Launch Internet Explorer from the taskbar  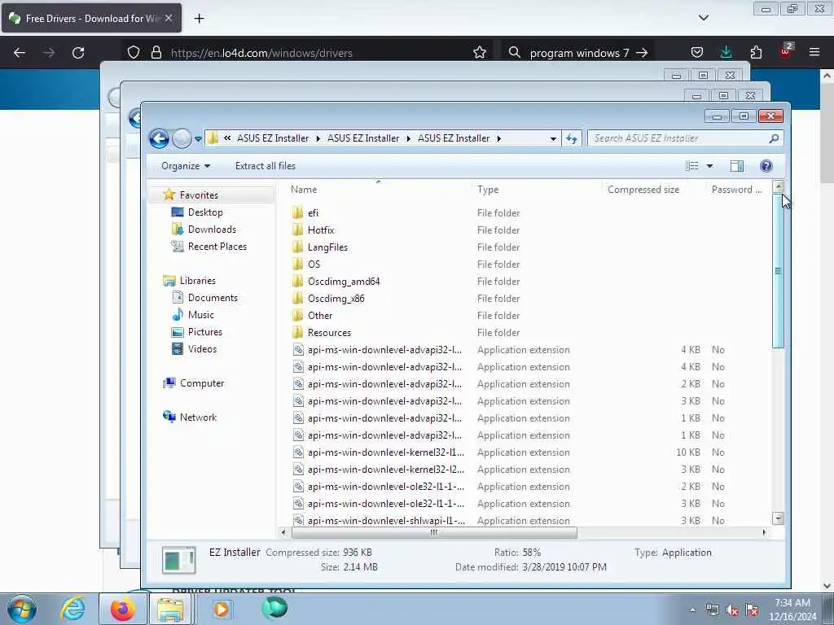coord(72,609)
